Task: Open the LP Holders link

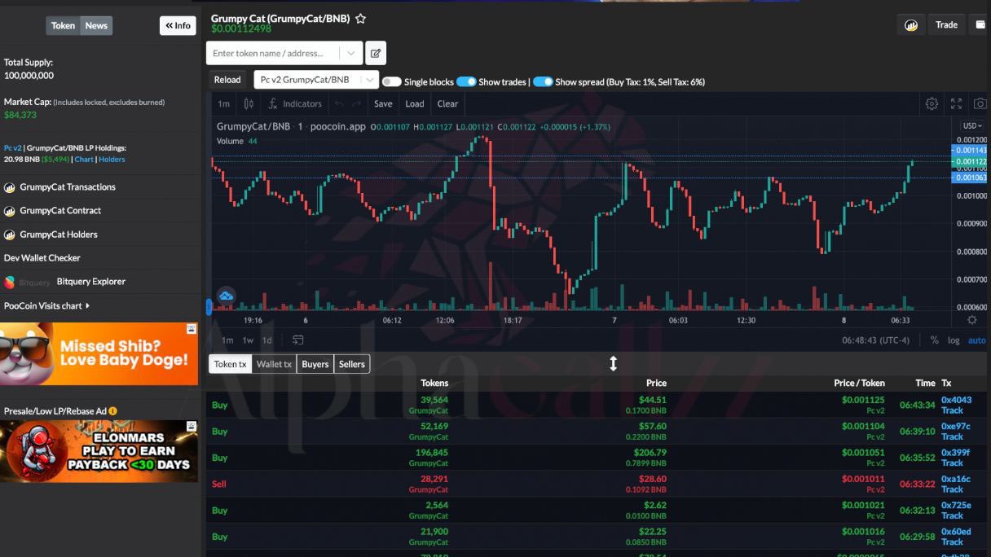Action: 112,160
